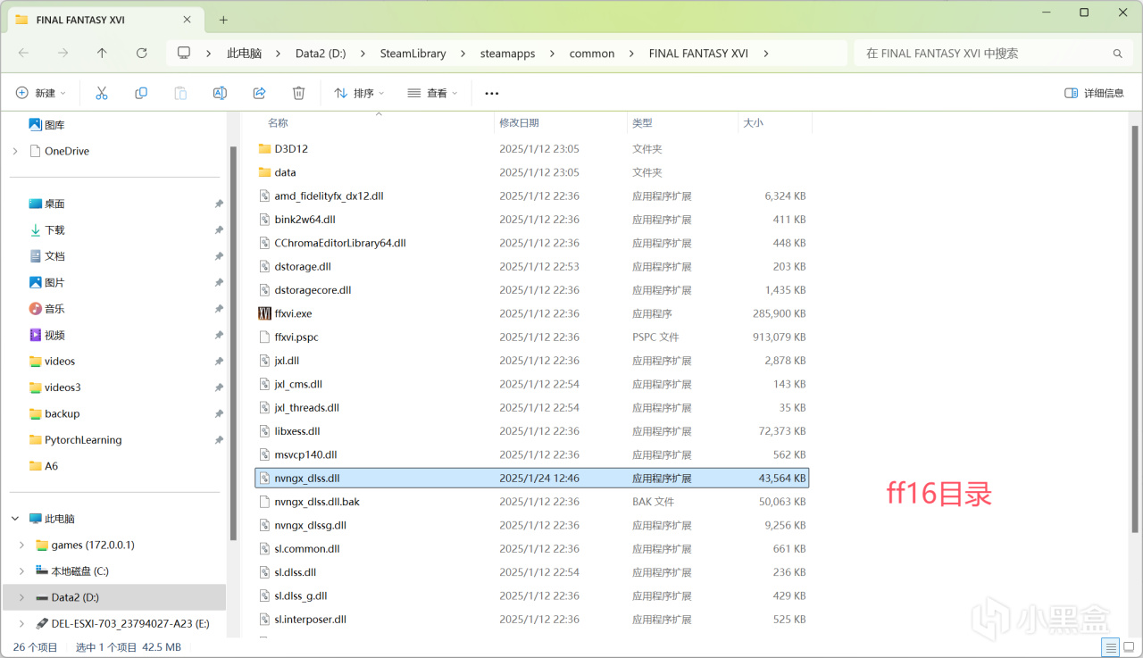Select sl.interposer.dll file
Image resolution: width=1143 pixels, height=658 pixels.
310,620
